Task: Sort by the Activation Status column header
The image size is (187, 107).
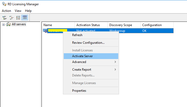Action: [x=91, y=25]
